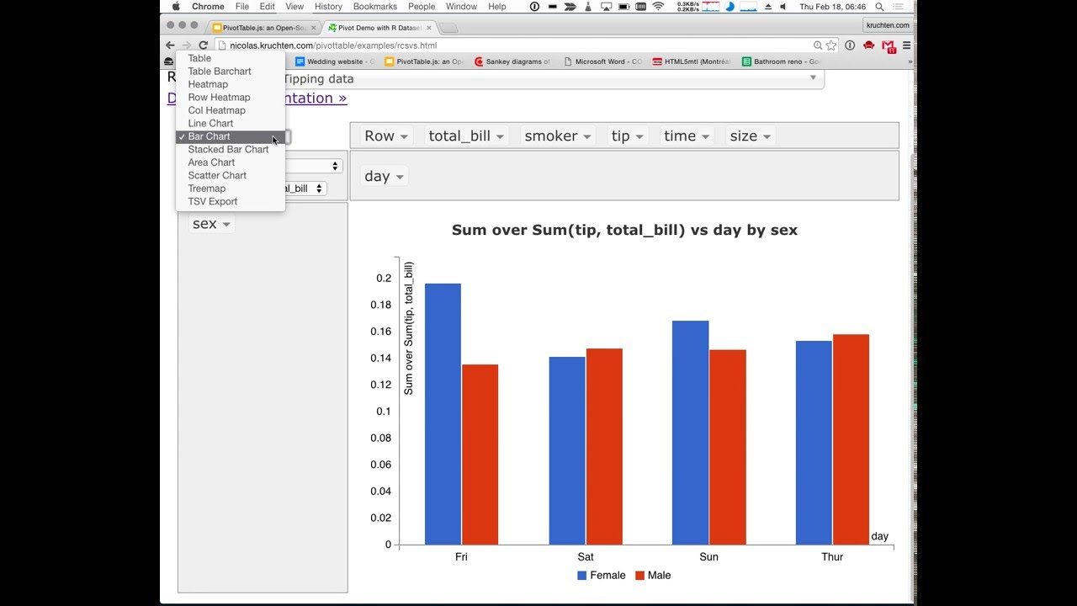The width and height of the screenshot is (1077, 606).
Task: Show more bookmarks overflow chevron
Action: (x=910, y=61)
